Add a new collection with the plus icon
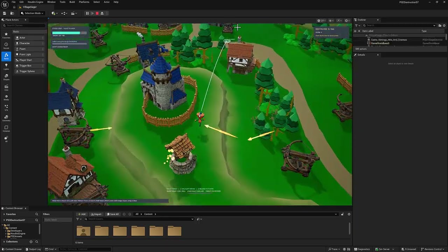The image size is (448, 252). click(x=31, y=241)
